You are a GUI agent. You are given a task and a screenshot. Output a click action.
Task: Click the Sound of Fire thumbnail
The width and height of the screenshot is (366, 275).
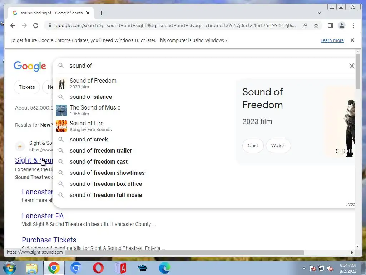tap(61, 126)
